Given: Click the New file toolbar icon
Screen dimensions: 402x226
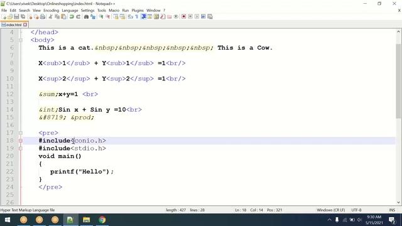Looking at the screenshot, I should [4, 17].
